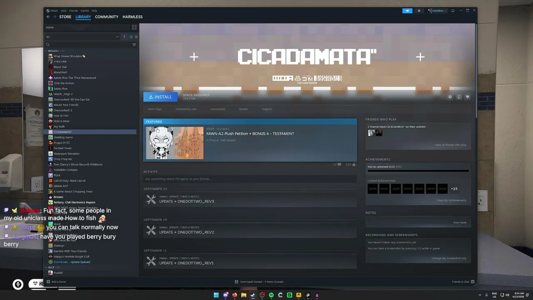Go back using the Steam back arrow
The width and height of the screenshot is (533, 300).
click(48, 17)
